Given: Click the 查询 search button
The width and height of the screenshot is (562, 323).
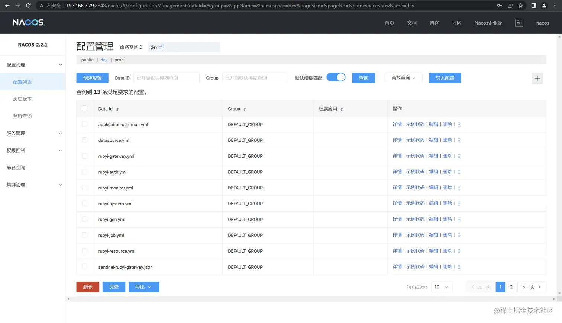Looking at the screenshot, I should point(364,78).
